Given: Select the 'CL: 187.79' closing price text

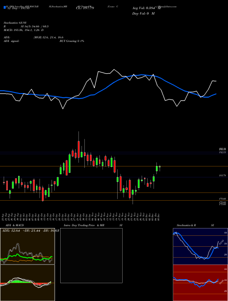Looking at the screenshot, I should pyautogui.click(x=84, y=9).
